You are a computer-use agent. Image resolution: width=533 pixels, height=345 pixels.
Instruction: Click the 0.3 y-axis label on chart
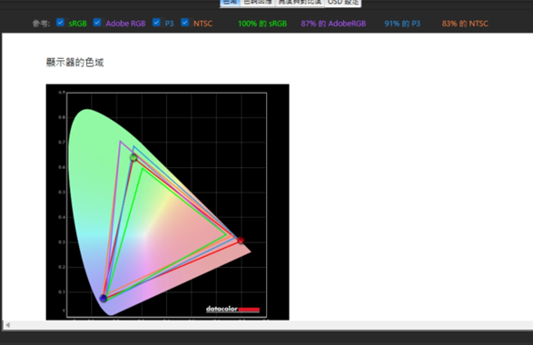pos(62,242)
